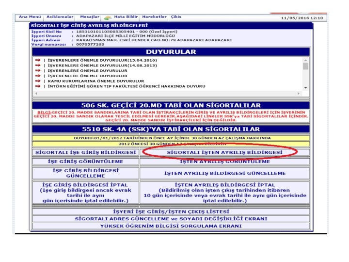The width and height of the screenshot is (349, 262).
Task: Click announcements scrollbar up arrow
Action: click(x=305, y=60)
